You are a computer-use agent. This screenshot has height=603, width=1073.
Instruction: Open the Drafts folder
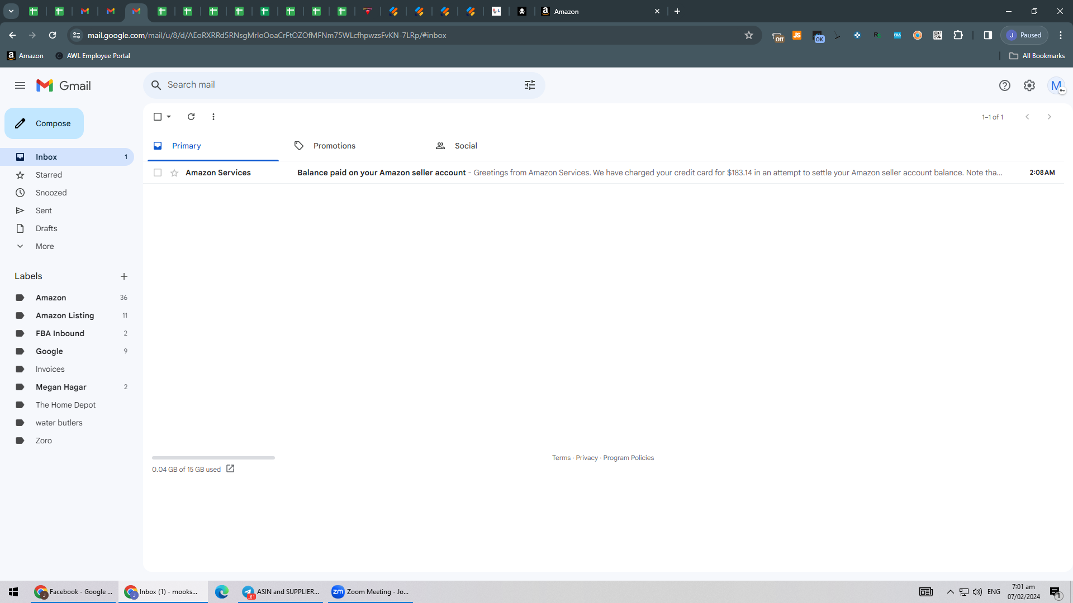(x=67, y=228)
